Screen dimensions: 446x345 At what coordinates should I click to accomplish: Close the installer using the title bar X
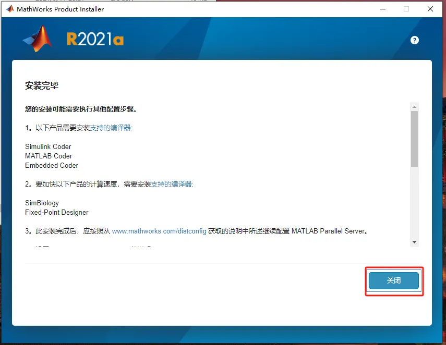pyautogui.click(x=430, y=9)
